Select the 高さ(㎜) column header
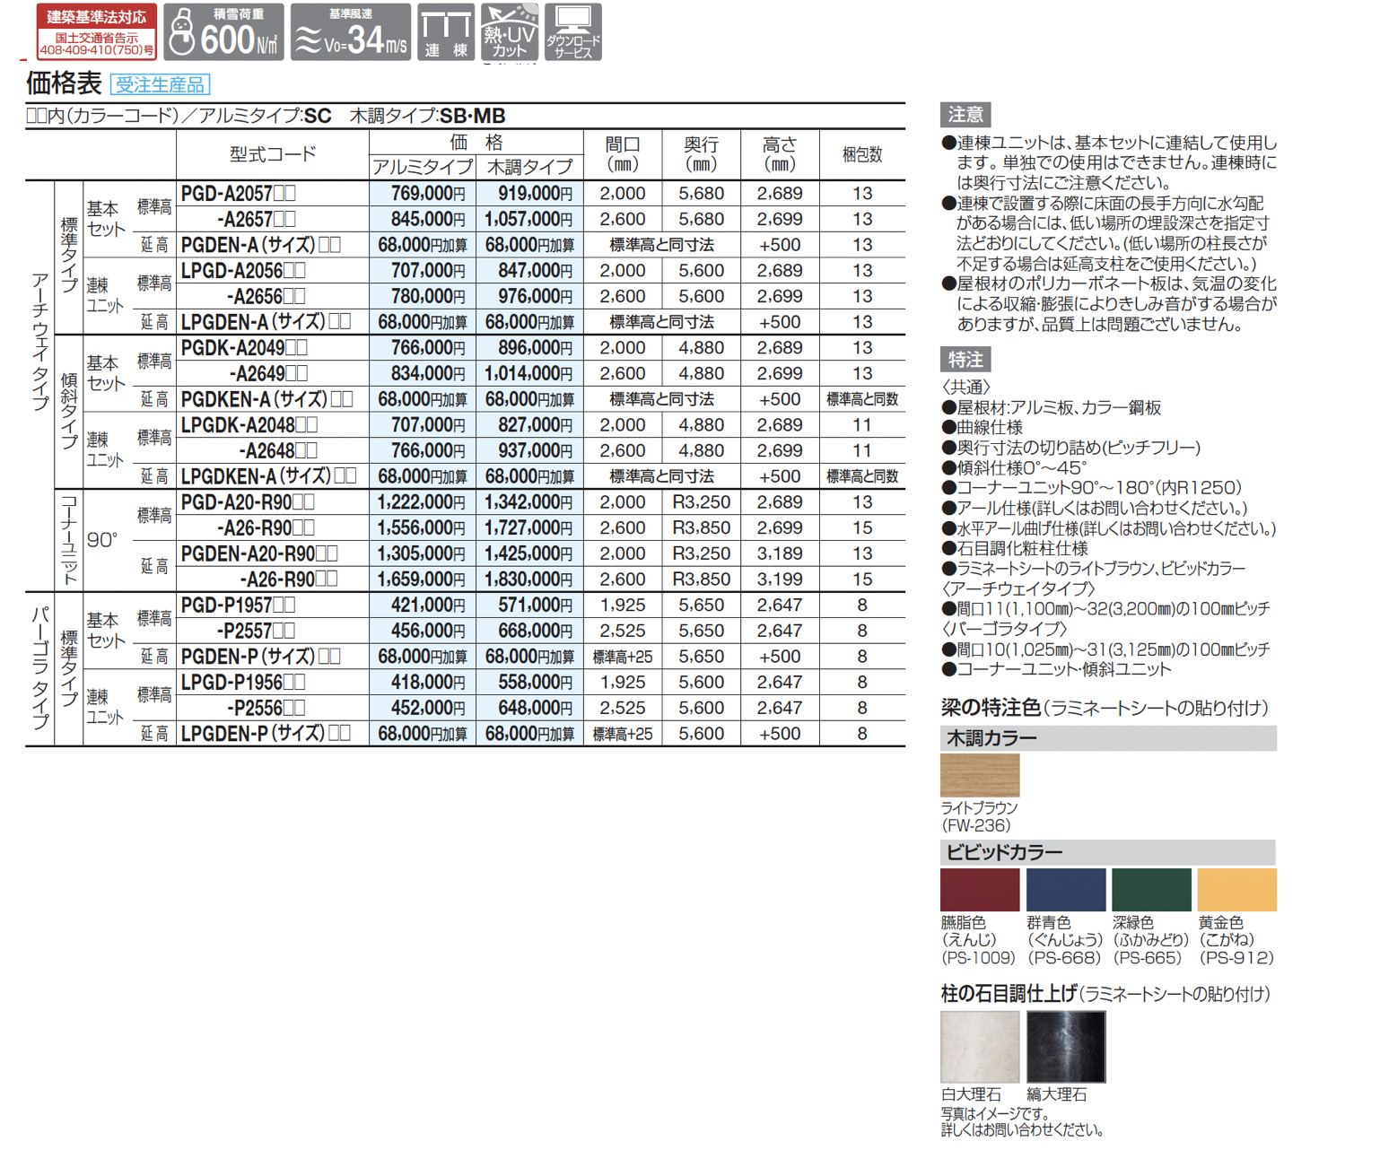The image size is (1380, 1150). click(x=780, y=154)
